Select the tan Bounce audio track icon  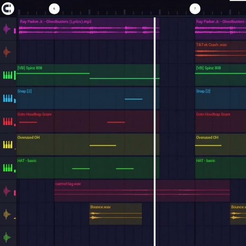pos(7,214)
